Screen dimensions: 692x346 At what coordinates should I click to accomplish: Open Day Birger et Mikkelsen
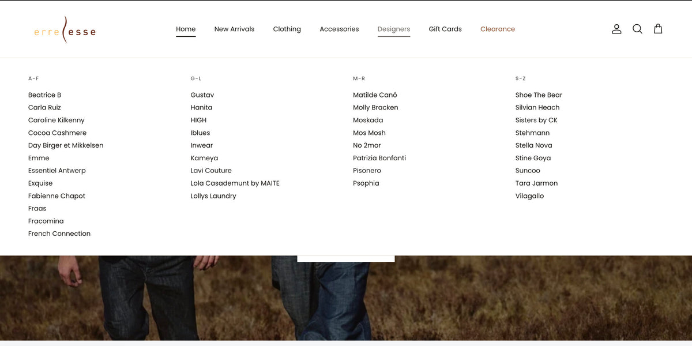tap(66, 145)
